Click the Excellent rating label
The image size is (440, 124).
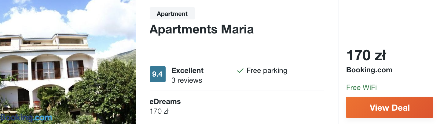click(x=187, y=71)
